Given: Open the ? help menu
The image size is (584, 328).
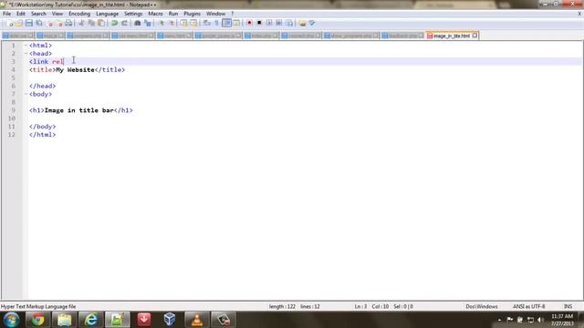Looking at the screenshot, I should pyautogui.click(x=233, y=14).
